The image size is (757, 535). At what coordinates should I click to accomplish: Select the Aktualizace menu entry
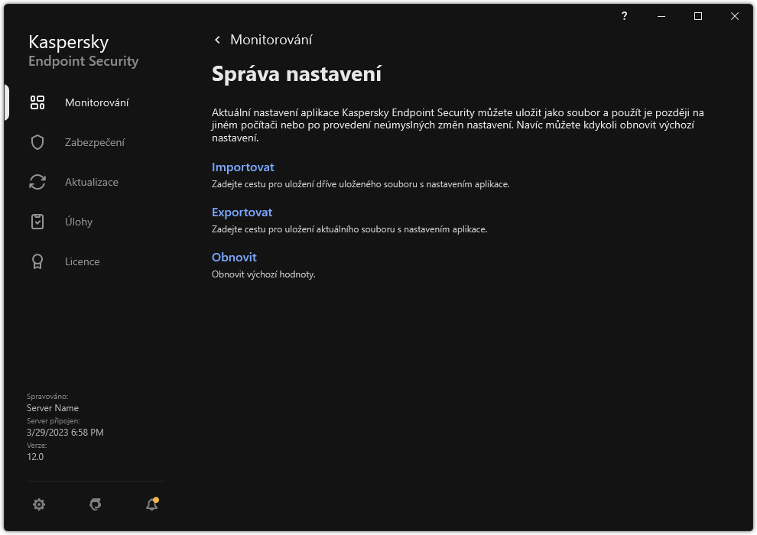point(92,182)
